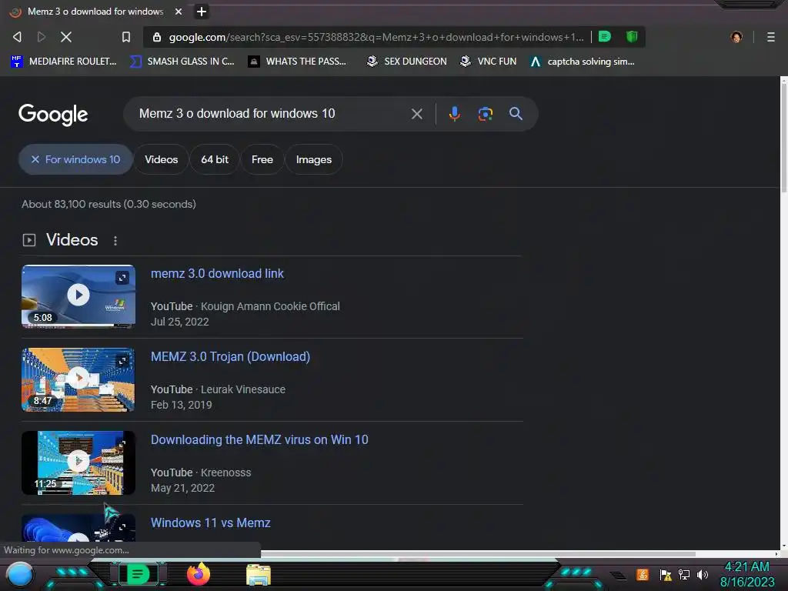Select the Images filter chip
The image size is (788, 591).
(314, 159)
